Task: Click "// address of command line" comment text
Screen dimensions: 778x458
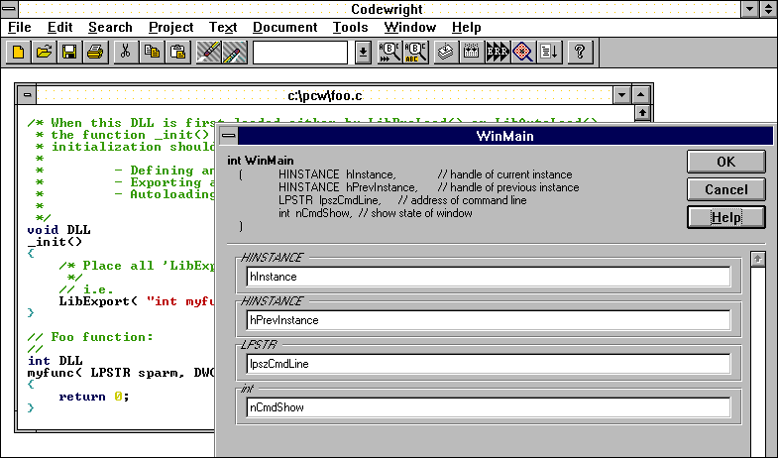Action: click(462, 200)
